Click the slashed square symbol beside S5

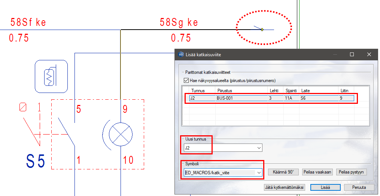point(23,107)
